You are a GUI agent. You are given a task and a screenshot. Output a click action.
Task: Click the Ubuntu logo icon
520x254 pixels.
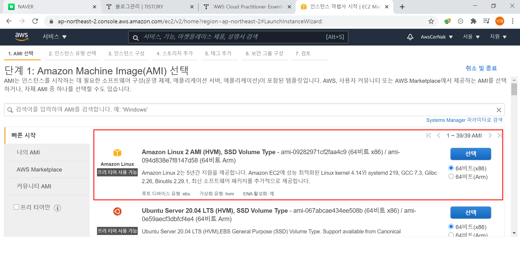point(117,211)
